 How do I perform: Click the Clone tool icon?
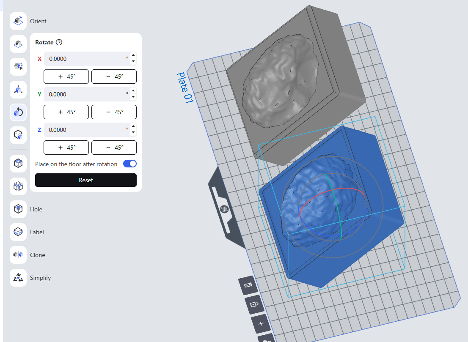(x=18, y=254)
